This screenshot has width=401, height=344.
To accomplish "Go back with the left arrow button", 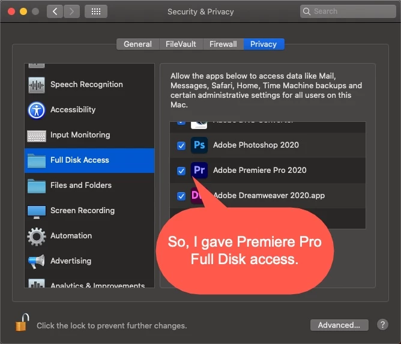I will pyautogui.click(x=55, y=11).
